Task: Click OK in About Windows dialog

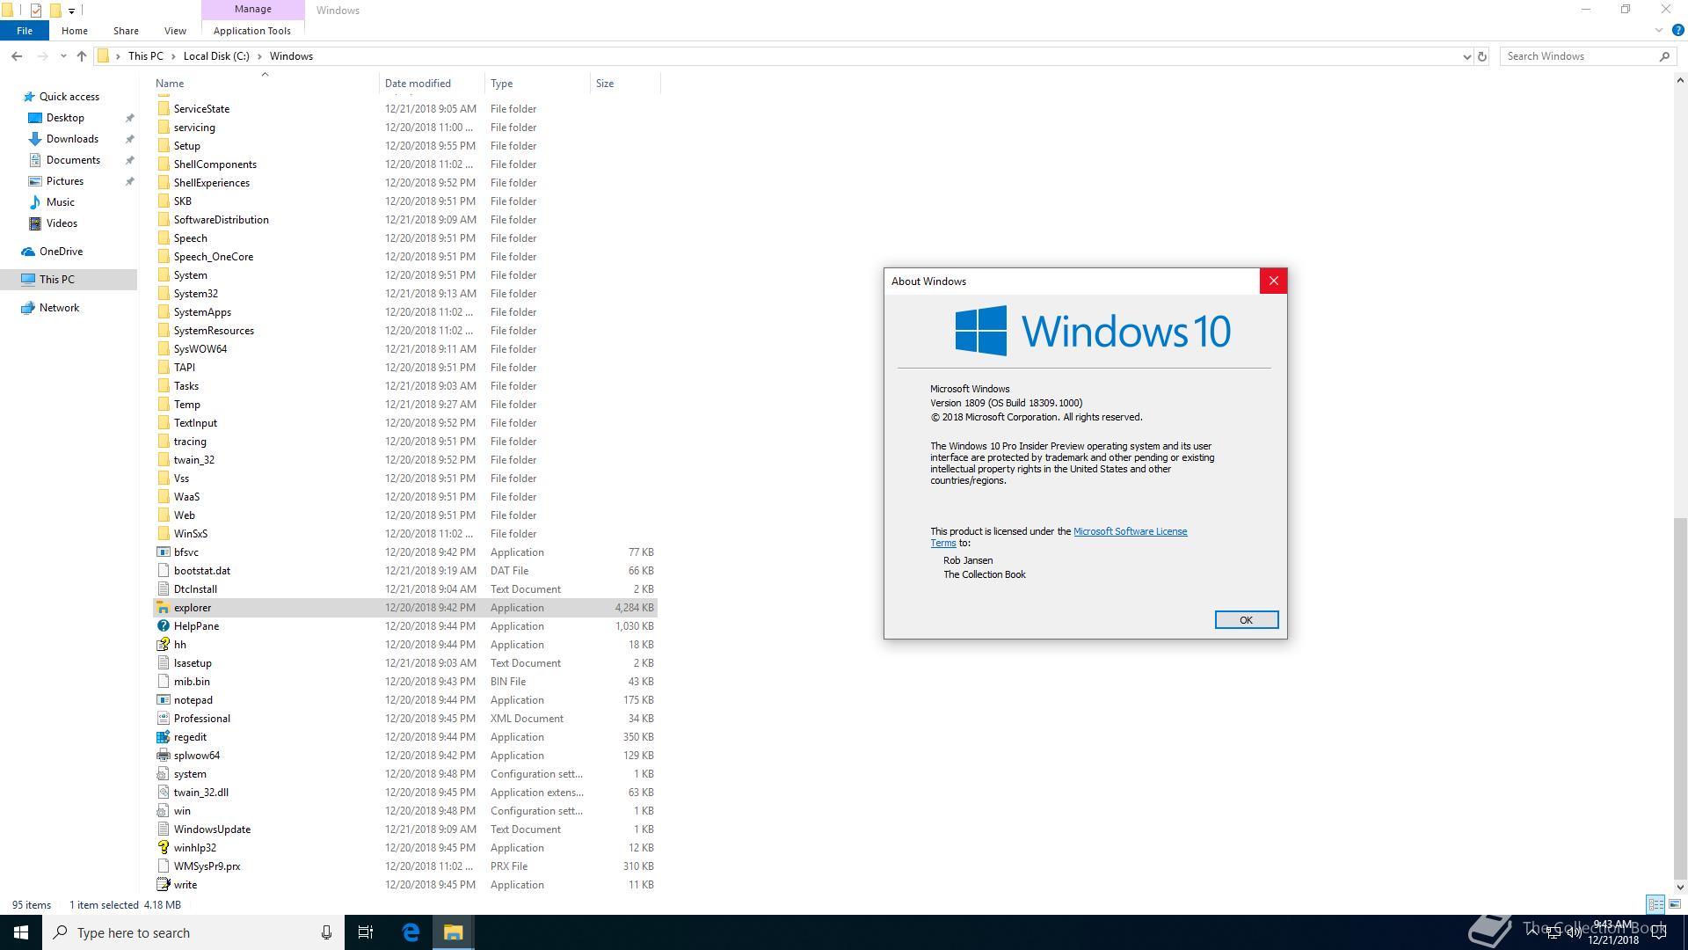Action: tap(1246, 620)
